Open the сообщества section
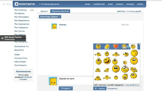 tap(99, 4)
